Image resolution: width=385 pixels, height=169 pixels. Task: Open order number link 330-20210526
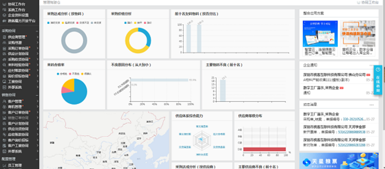pyautogui.click(x=354, y=119)
